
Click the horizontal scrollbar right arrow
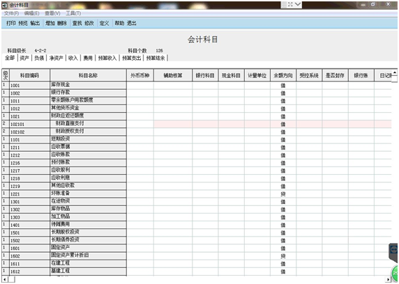click(x=389, y=279)
